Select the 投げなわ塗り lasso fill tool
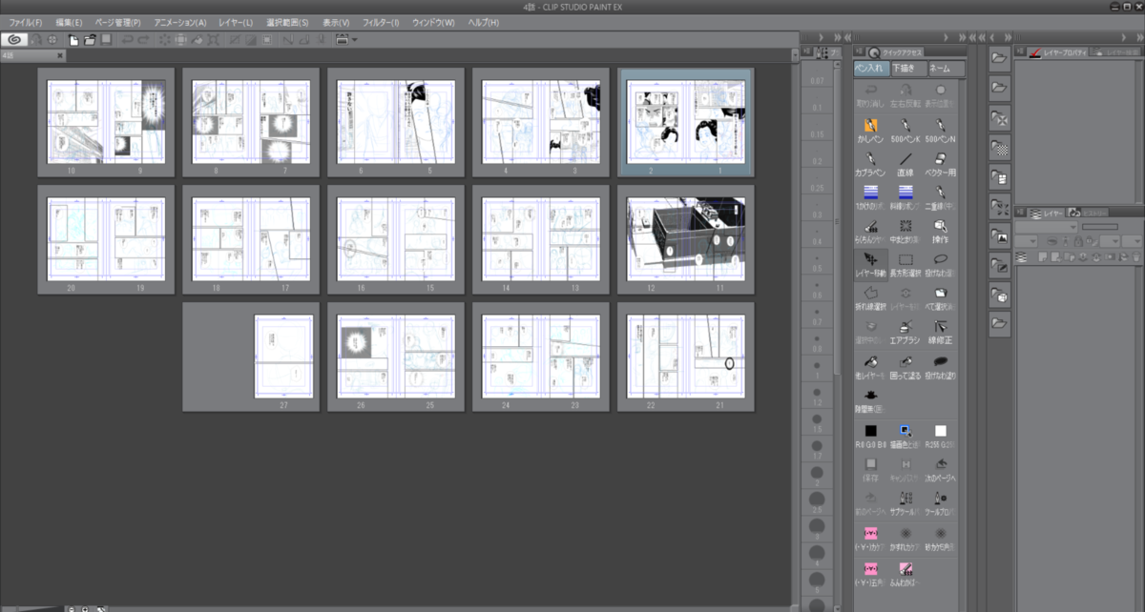The height and width of the screenshot is (612, 1145). pos(941,367)
